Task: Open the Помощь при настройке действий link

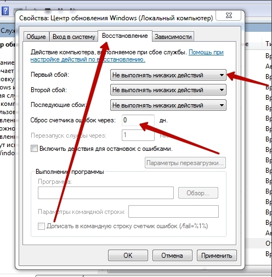Action: 127,56
